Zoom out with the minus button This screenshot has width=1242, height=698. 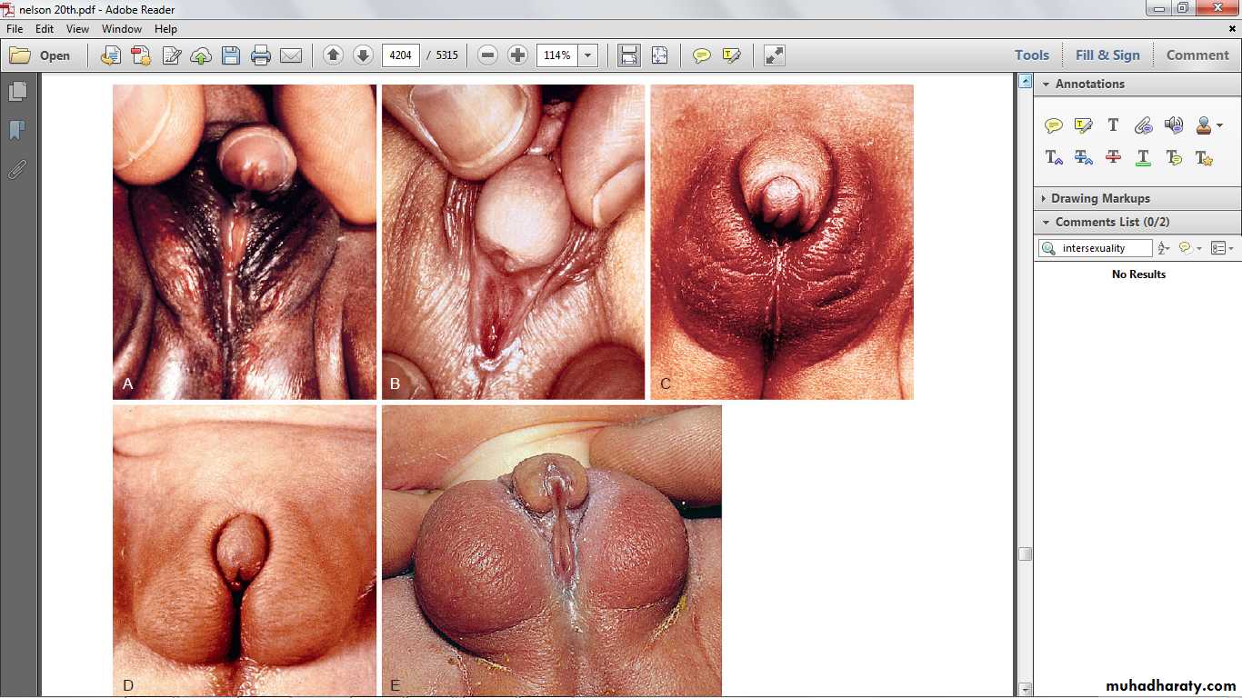(487, 55)
